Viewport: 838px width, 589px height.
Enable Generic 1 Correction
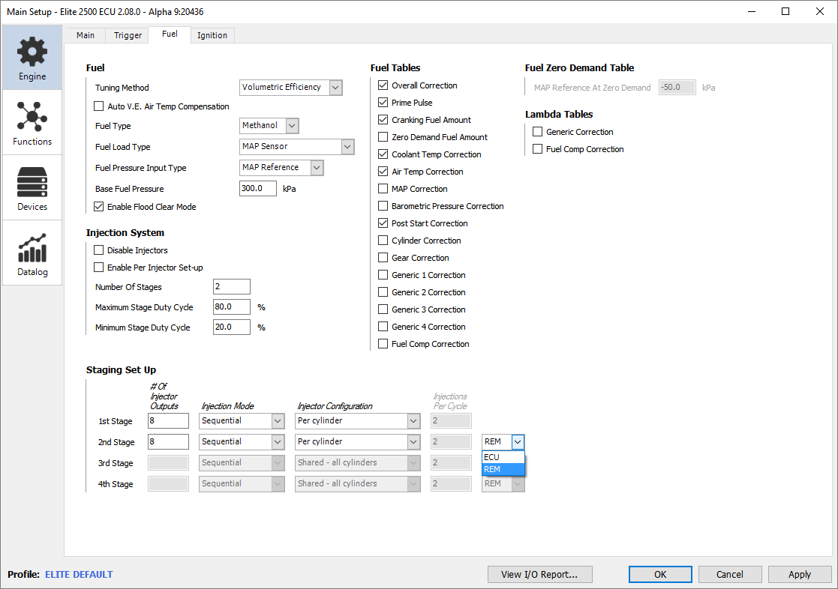[x=383, y=275]
